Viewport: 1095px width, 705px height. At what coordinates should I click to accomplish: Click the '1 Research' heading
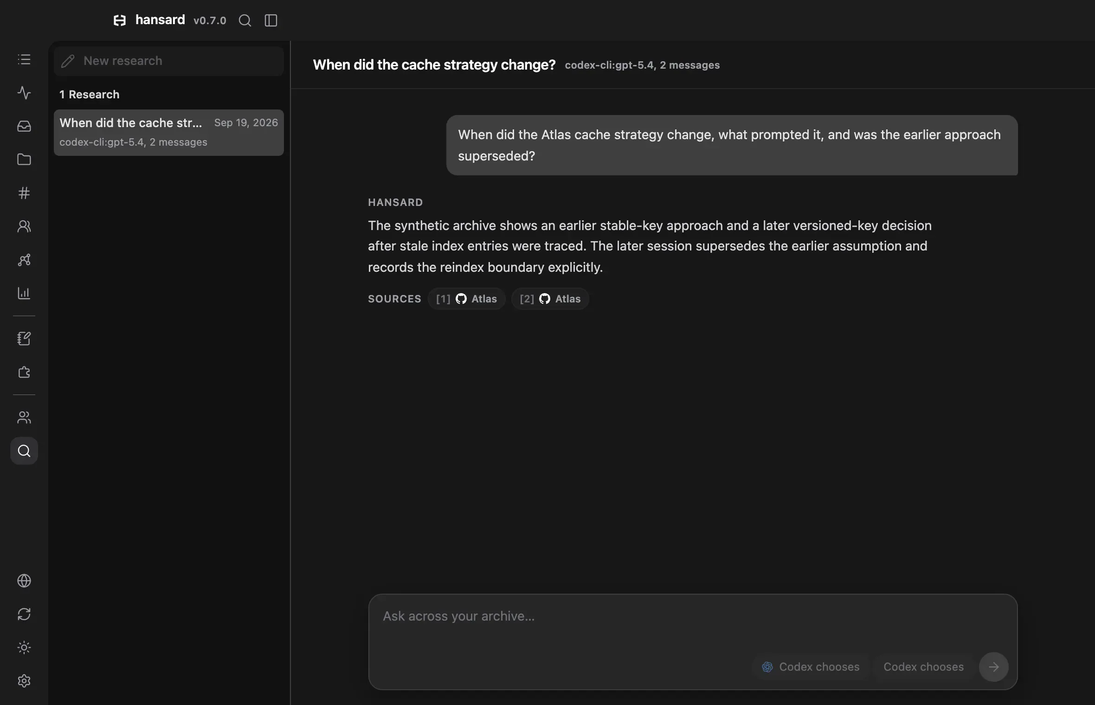coord(90,95)
